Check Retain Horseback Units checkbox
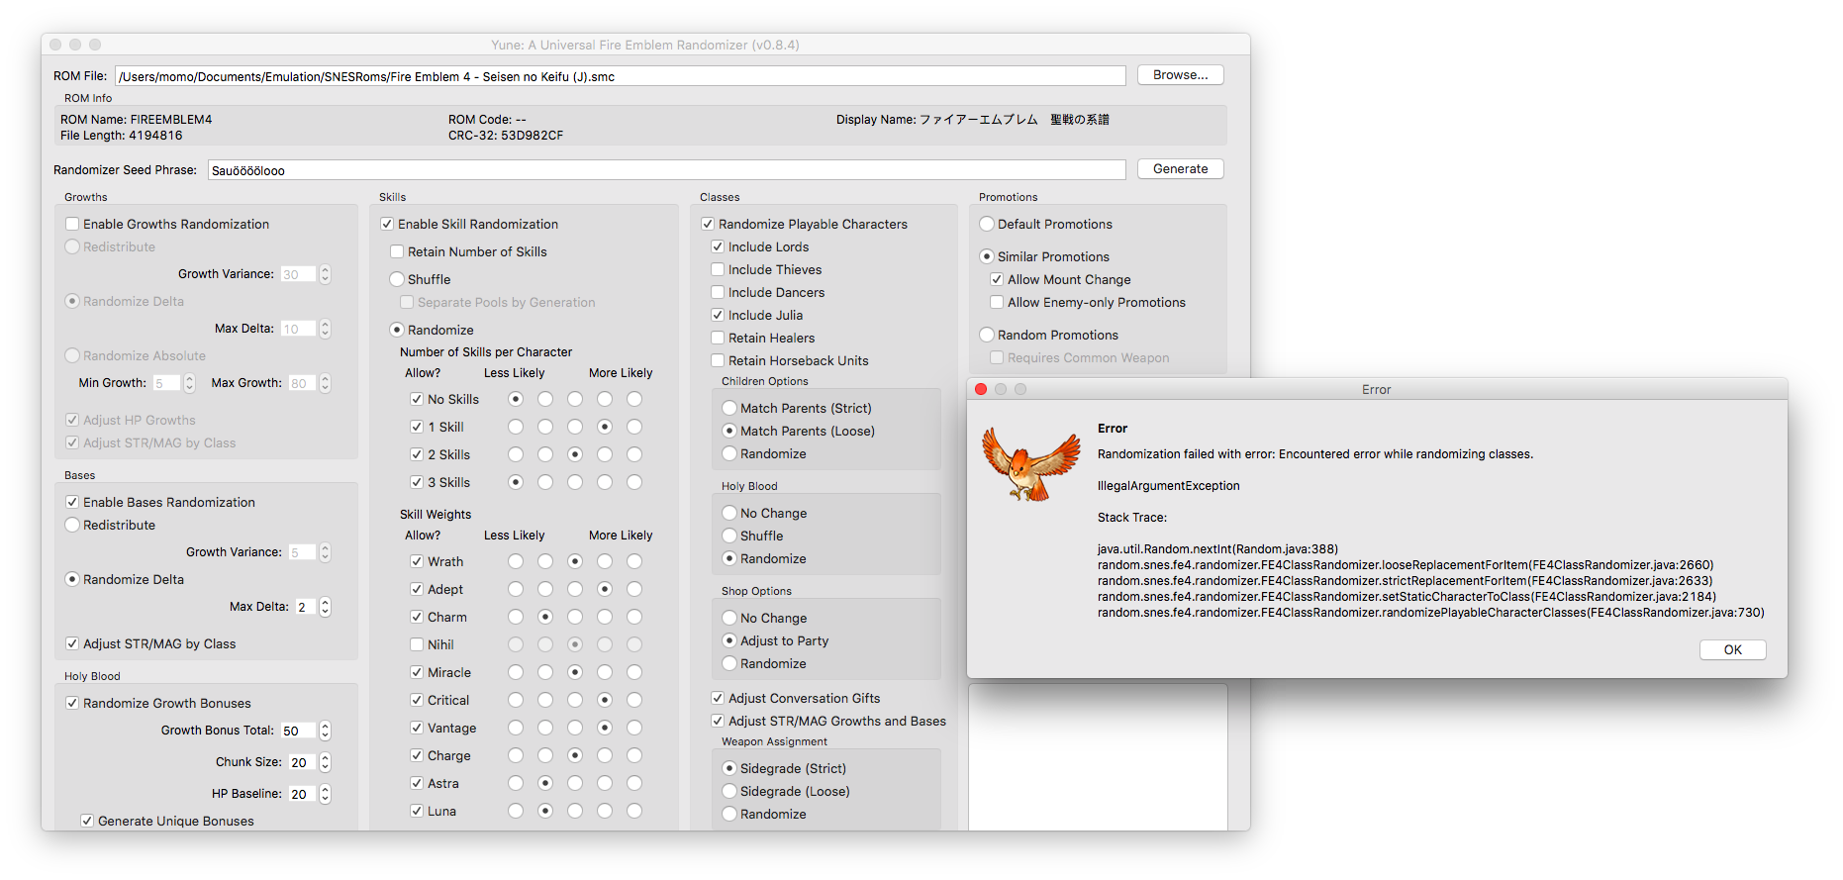 coord(718,360)
